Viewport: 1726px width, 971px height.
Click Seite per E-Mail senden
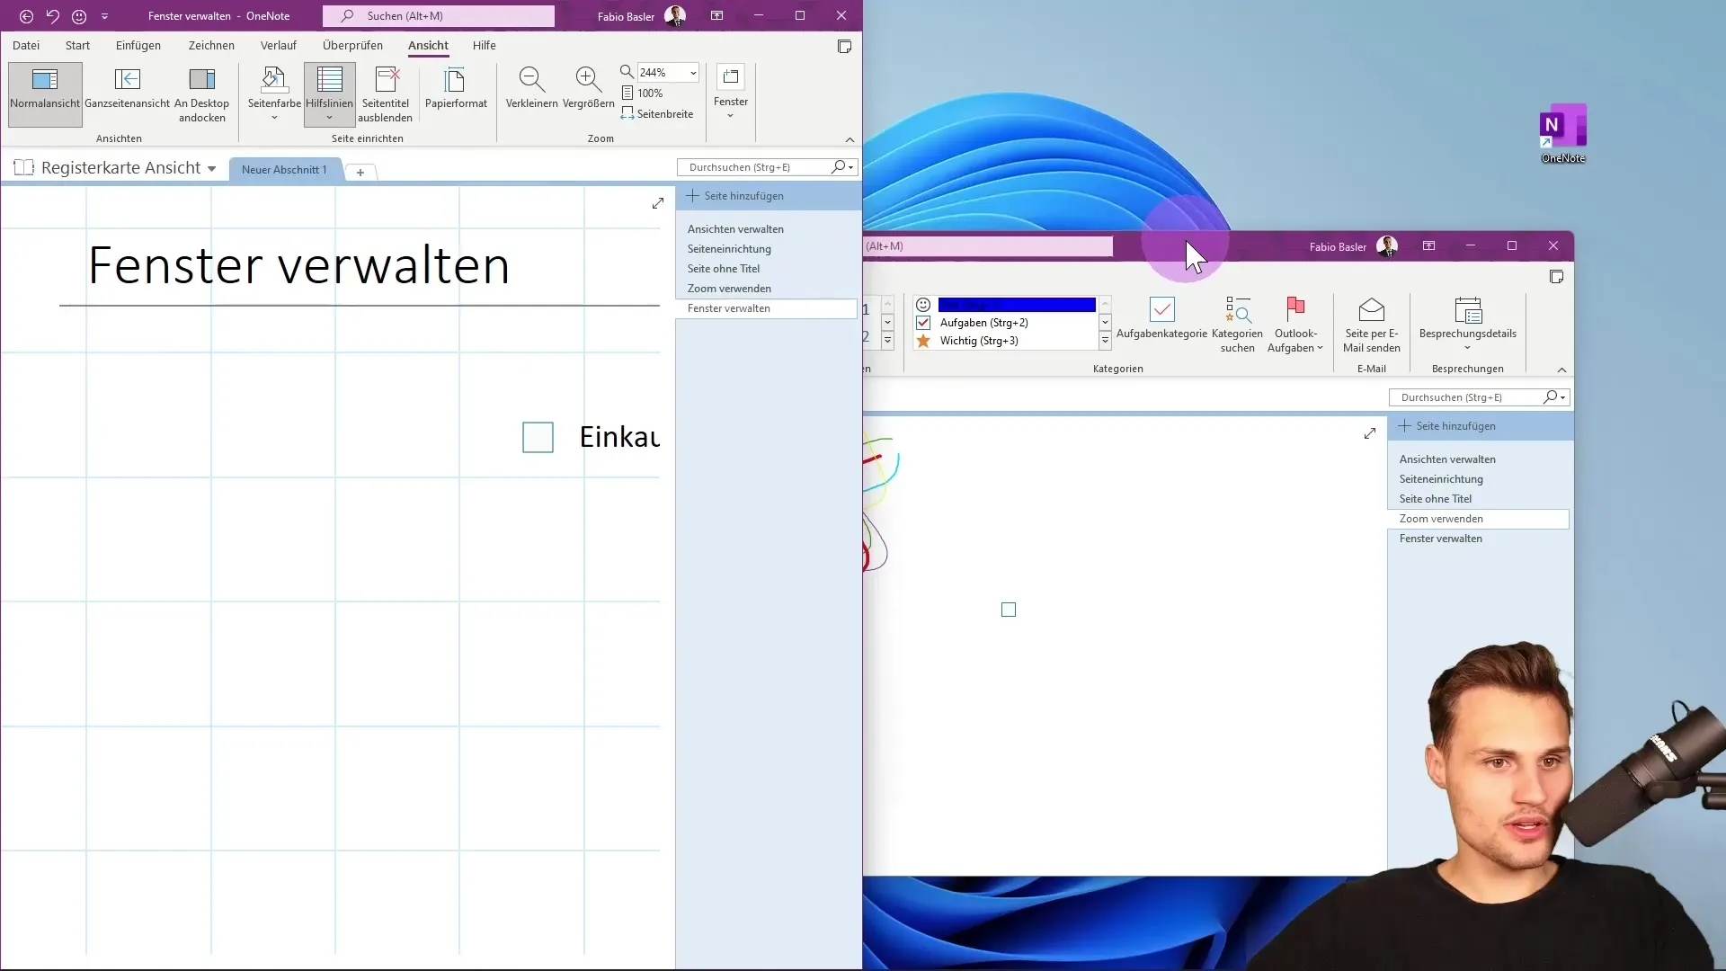click(x=1371, y=325)
